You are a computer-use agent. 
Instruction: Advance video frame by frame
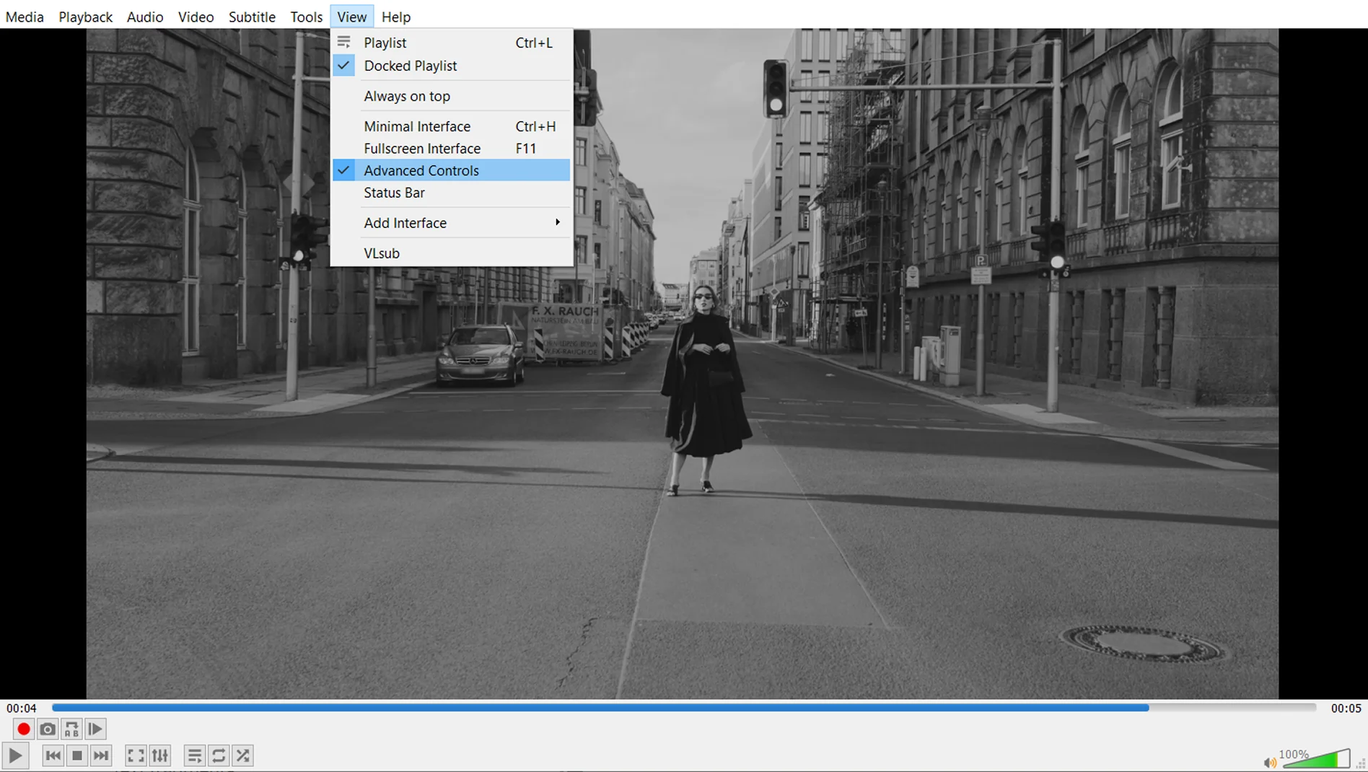95,729
